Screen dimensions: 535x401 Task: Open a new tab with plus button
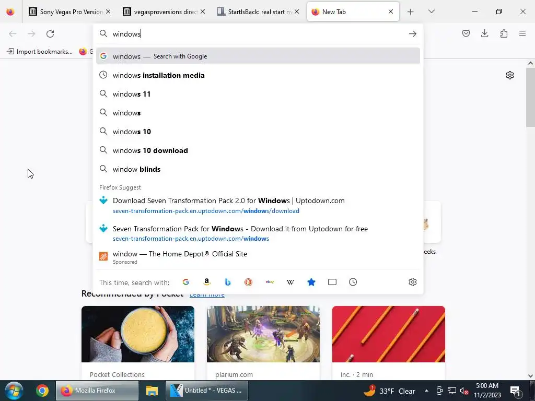point(411,12)
